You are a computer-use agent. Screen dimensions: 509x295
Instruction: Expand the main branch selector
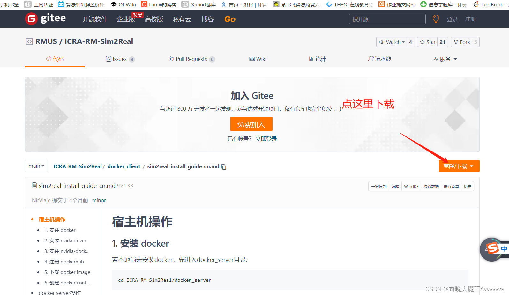[36, 166]
